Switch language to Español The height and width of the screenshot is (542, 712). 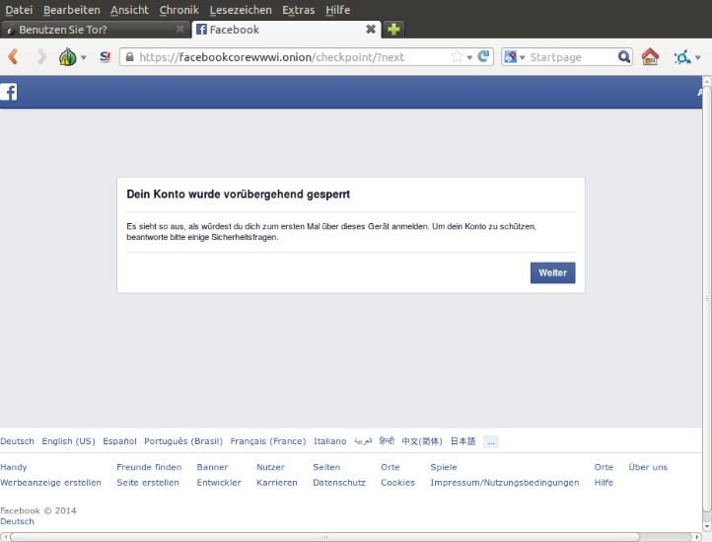pyautogui.click(x=119, y=441)
